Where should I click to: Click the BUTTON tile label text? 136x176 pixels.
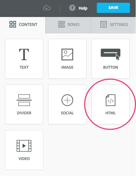pyautogui.click(x=110, y=67)
